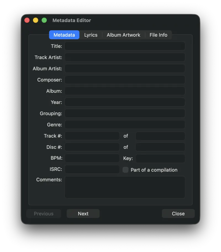Focus the Track # number field
The image size is (221, 252).
tap(92, 136)
